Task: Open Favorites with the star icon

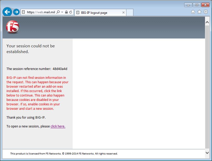Action: [200, 12]
